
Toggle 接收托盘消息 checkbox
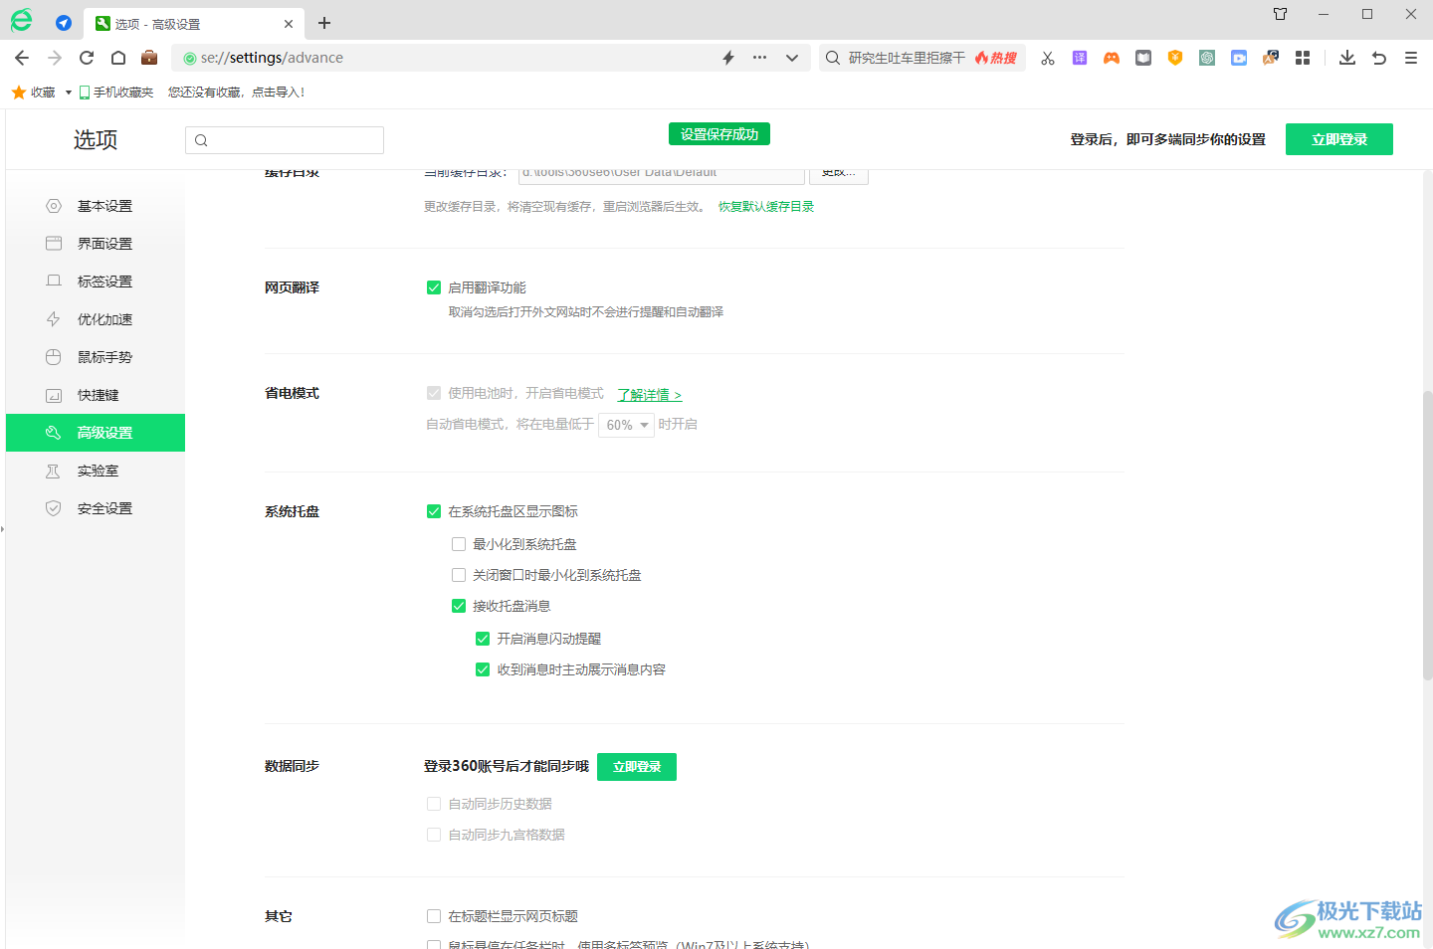point(459,606)
